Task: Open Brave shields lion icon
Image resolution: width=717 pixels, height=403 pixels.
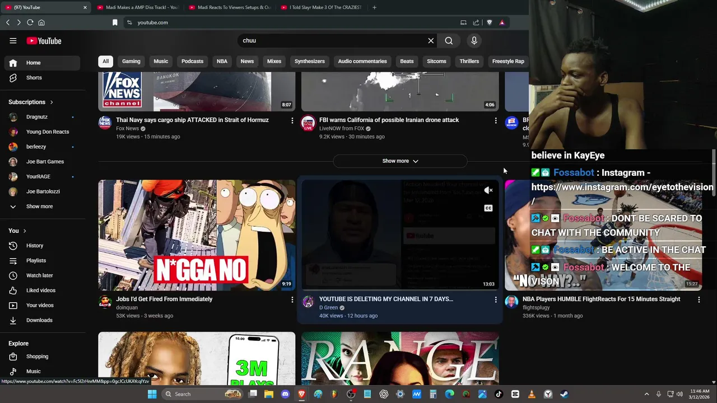Action: pos(489,22)
